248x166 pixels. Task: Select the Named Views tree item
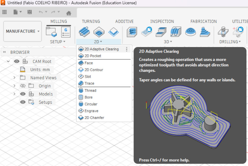click(x=43, y=78)
